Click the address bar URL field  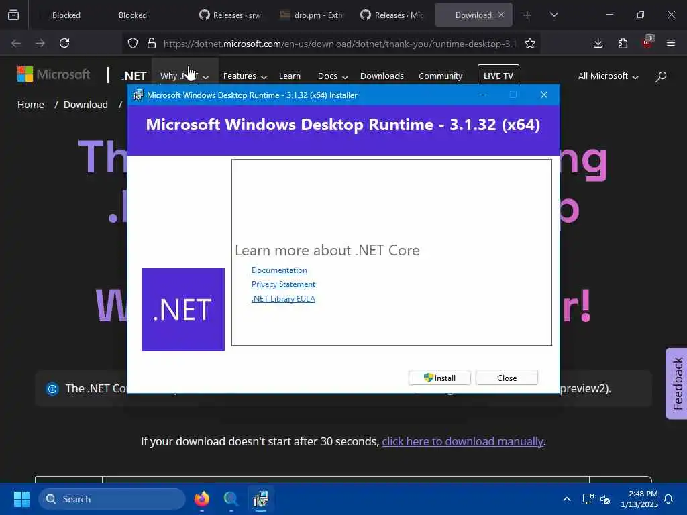[340, 44]
